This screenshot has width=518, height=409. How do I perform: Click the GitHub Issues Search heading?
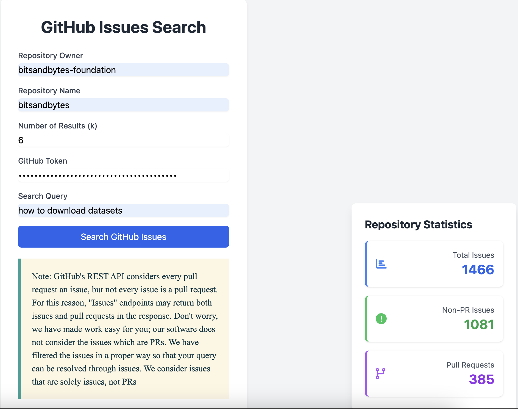[124, 27]
